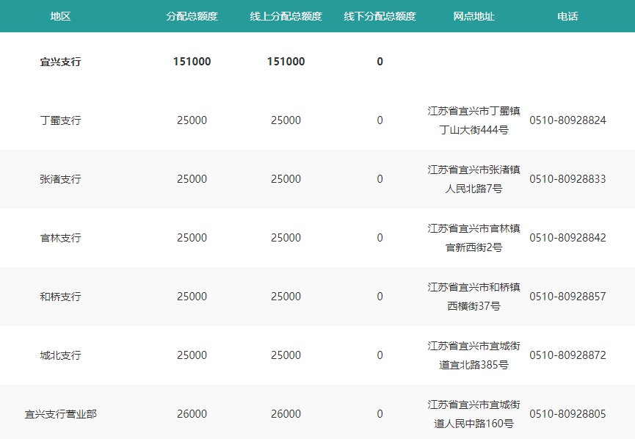The image size is (635, 439).
Task: Select the 宜兴支行 summary row name
Action: pos(60,62)
